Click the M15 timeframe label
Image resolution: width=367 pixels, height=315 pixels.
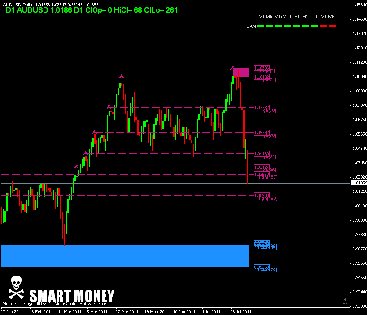[x=278, y=17]
